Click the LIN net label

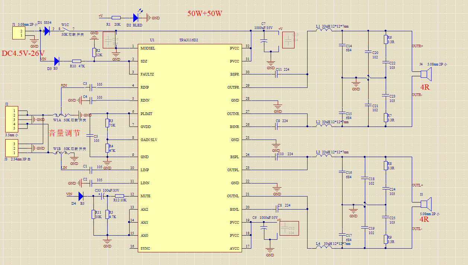click(64, 168)
